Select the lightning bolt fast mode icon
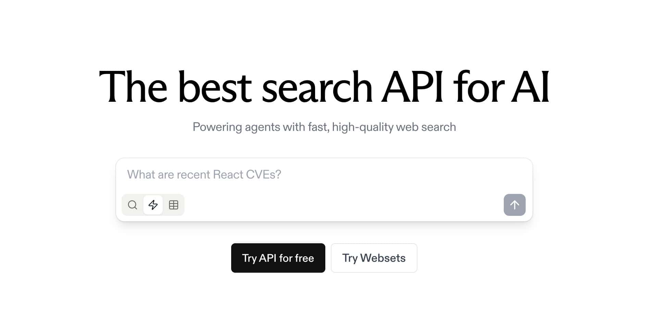 [x=153, y=205]
